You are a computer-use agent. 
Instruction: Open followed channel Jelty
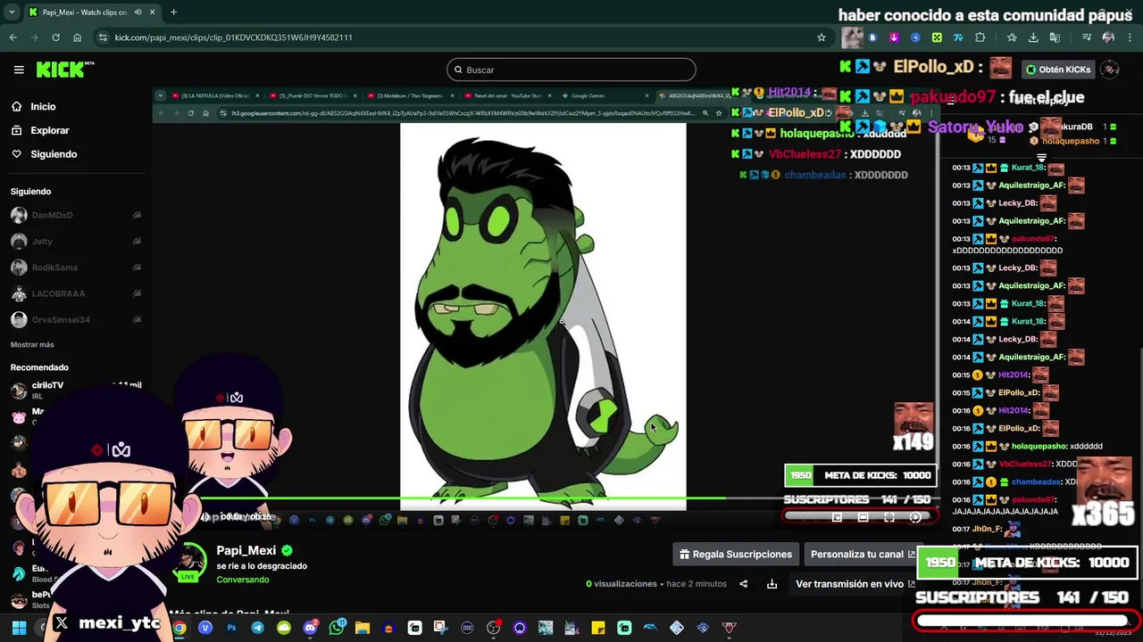[76, 241]
